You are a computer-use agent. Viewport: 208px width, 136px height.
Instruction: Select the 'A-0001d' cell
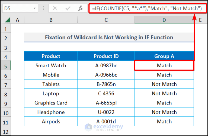(x=106, y=121)
